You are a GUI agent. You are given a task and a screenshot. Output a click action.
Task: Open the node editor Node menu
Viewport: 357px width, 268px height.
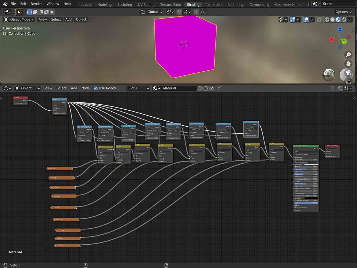(x=86, y=88)
